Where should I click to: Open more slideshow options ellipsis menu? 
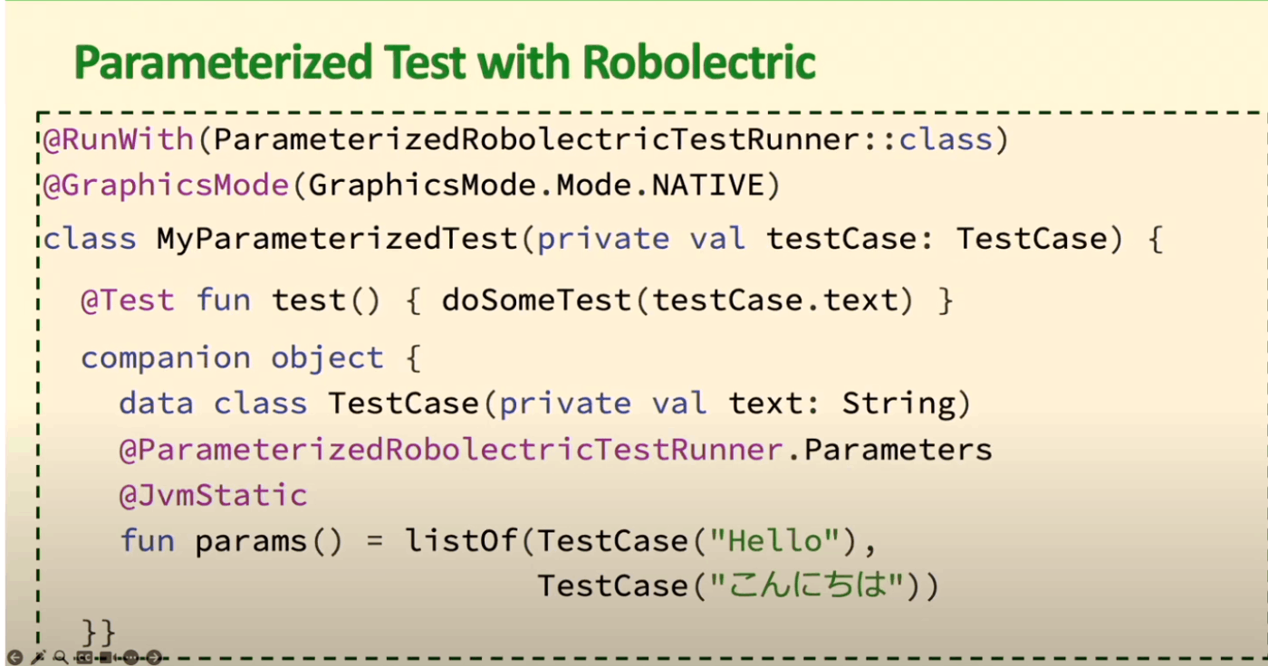[x=130, y=658]
